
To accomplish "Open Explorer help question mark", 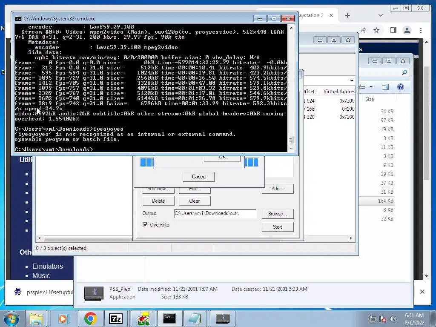I will coord(400,87).
